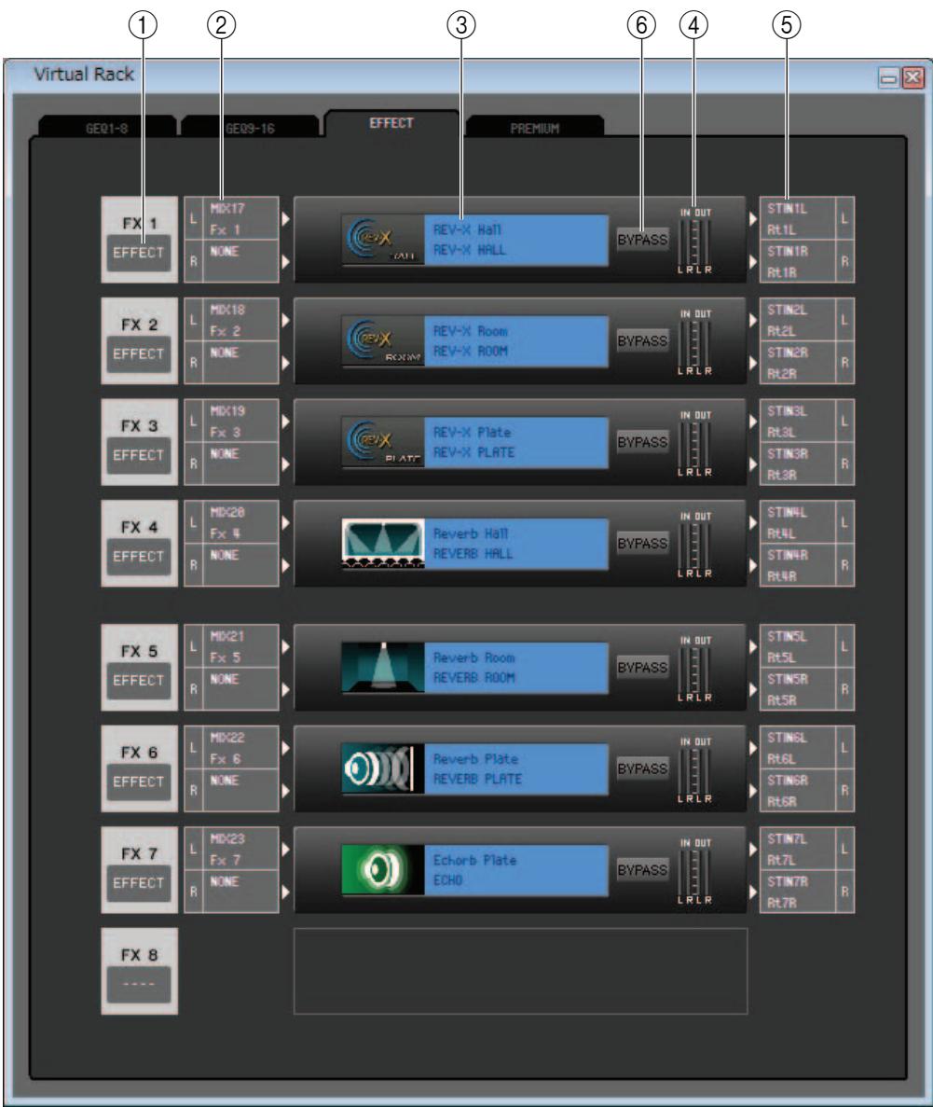Open the Reverb Plate effect image in FX 6

(382, 768)
